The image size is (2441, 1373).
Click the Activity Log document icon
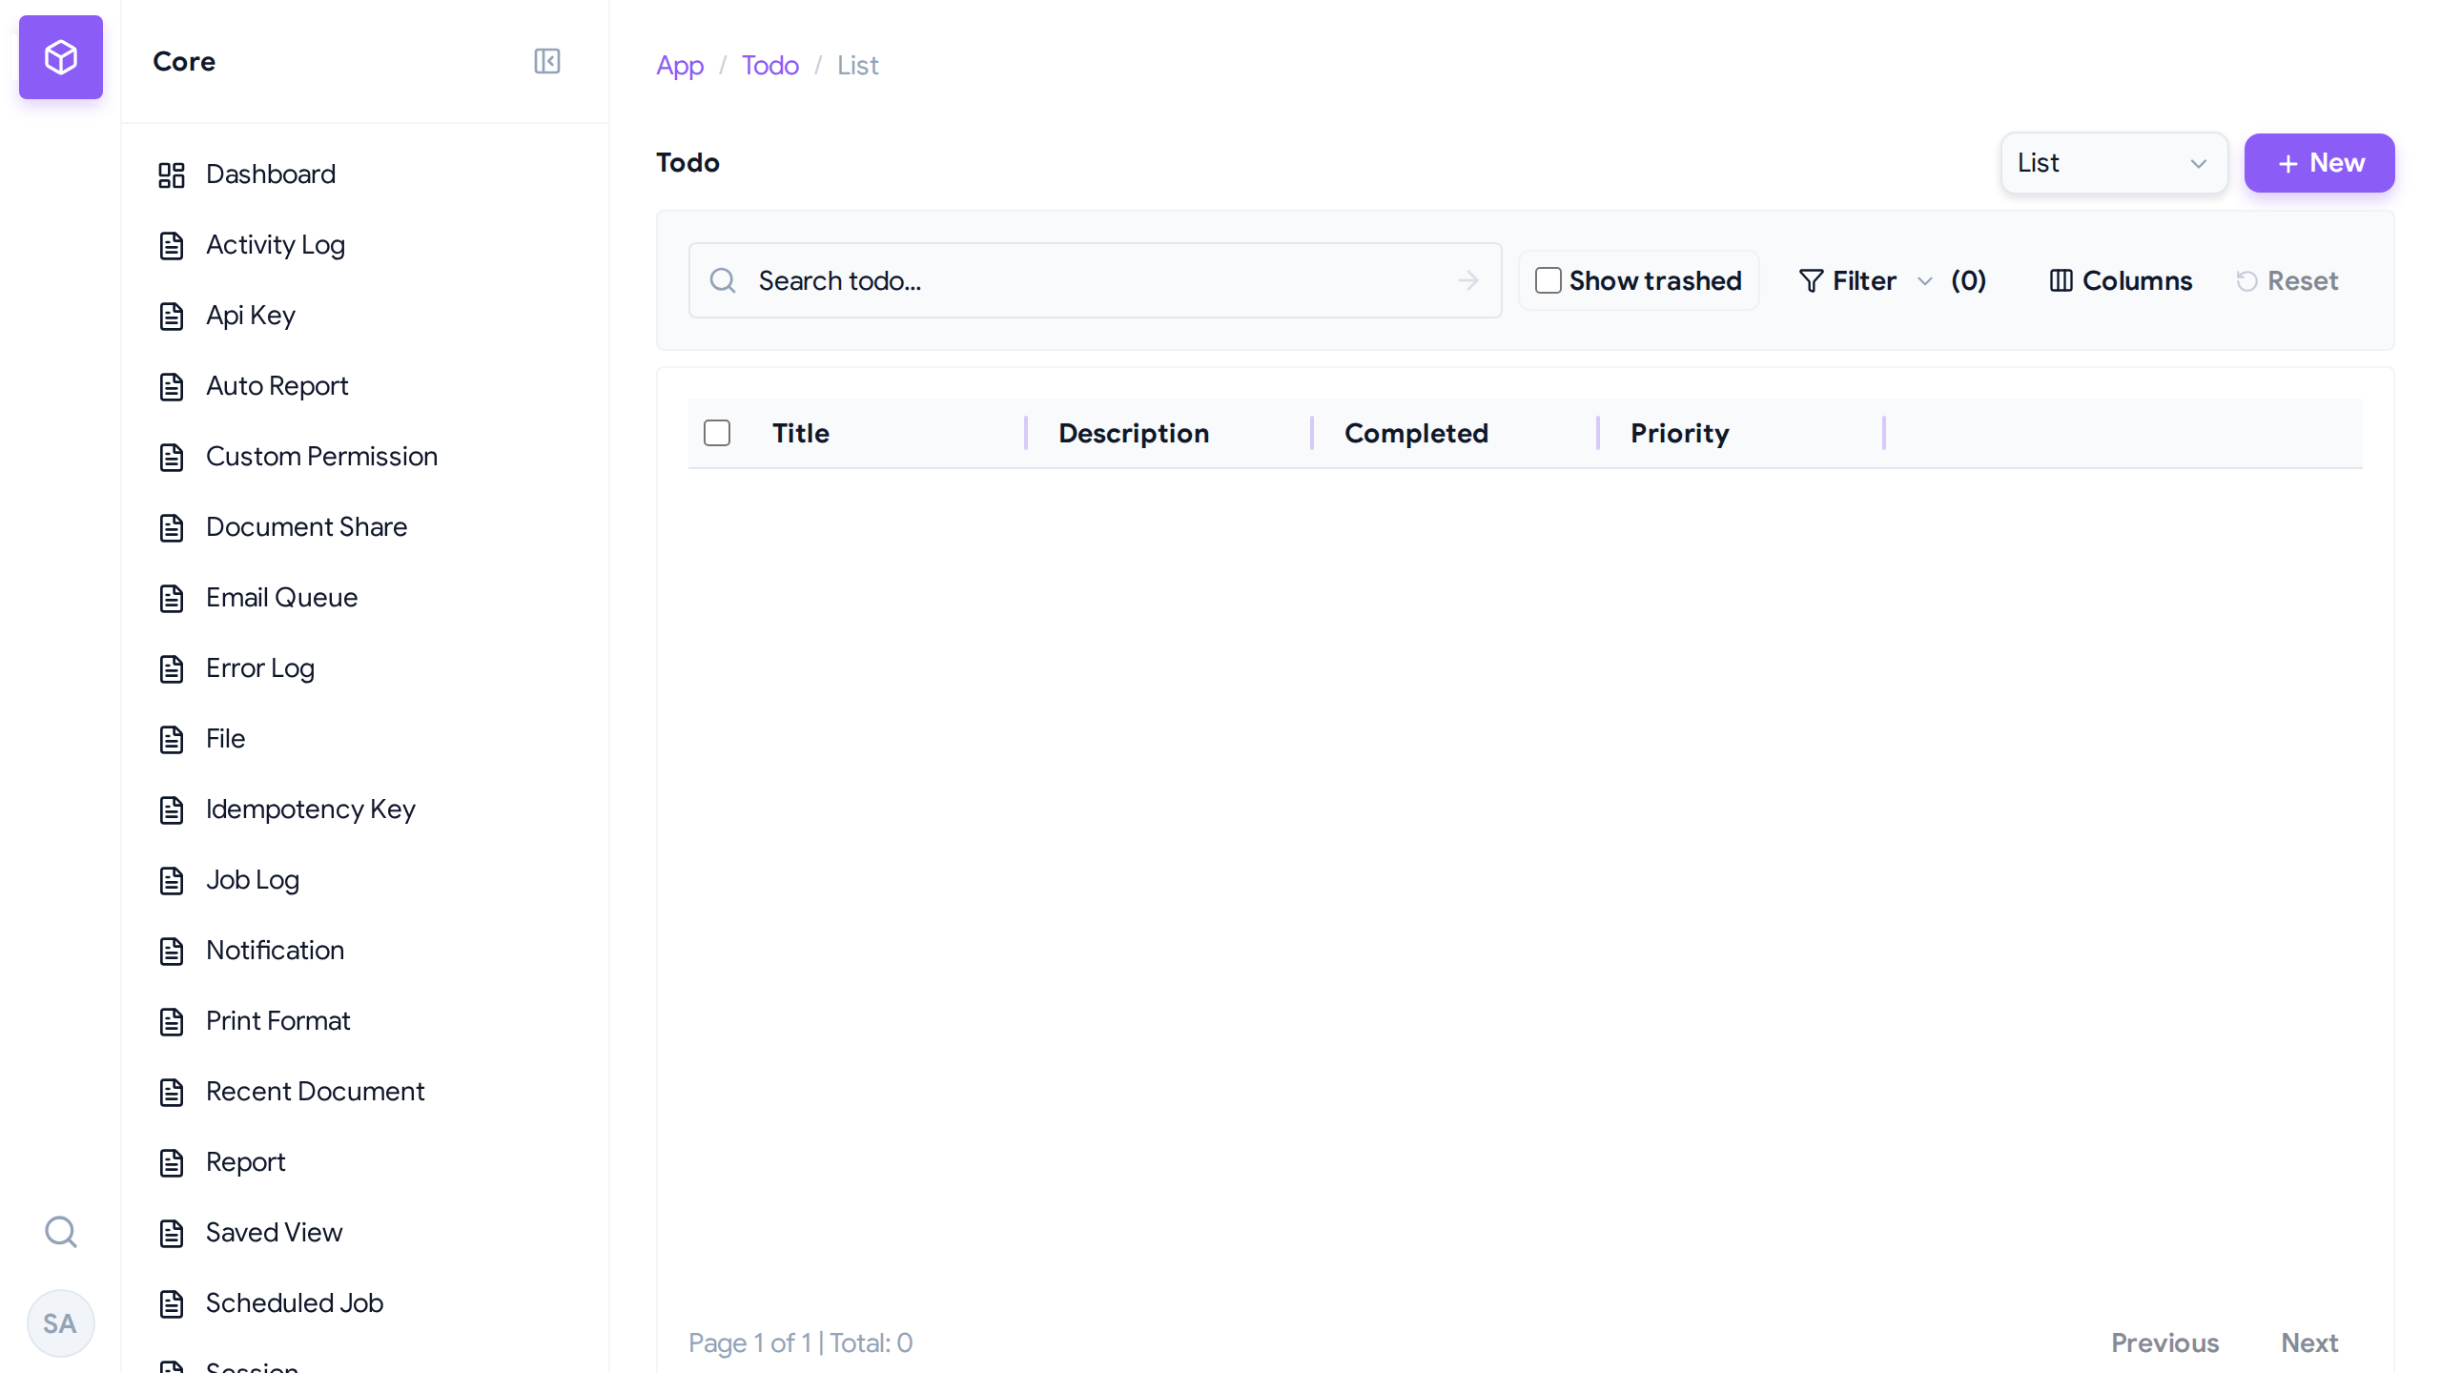click(x=172, y=245)
